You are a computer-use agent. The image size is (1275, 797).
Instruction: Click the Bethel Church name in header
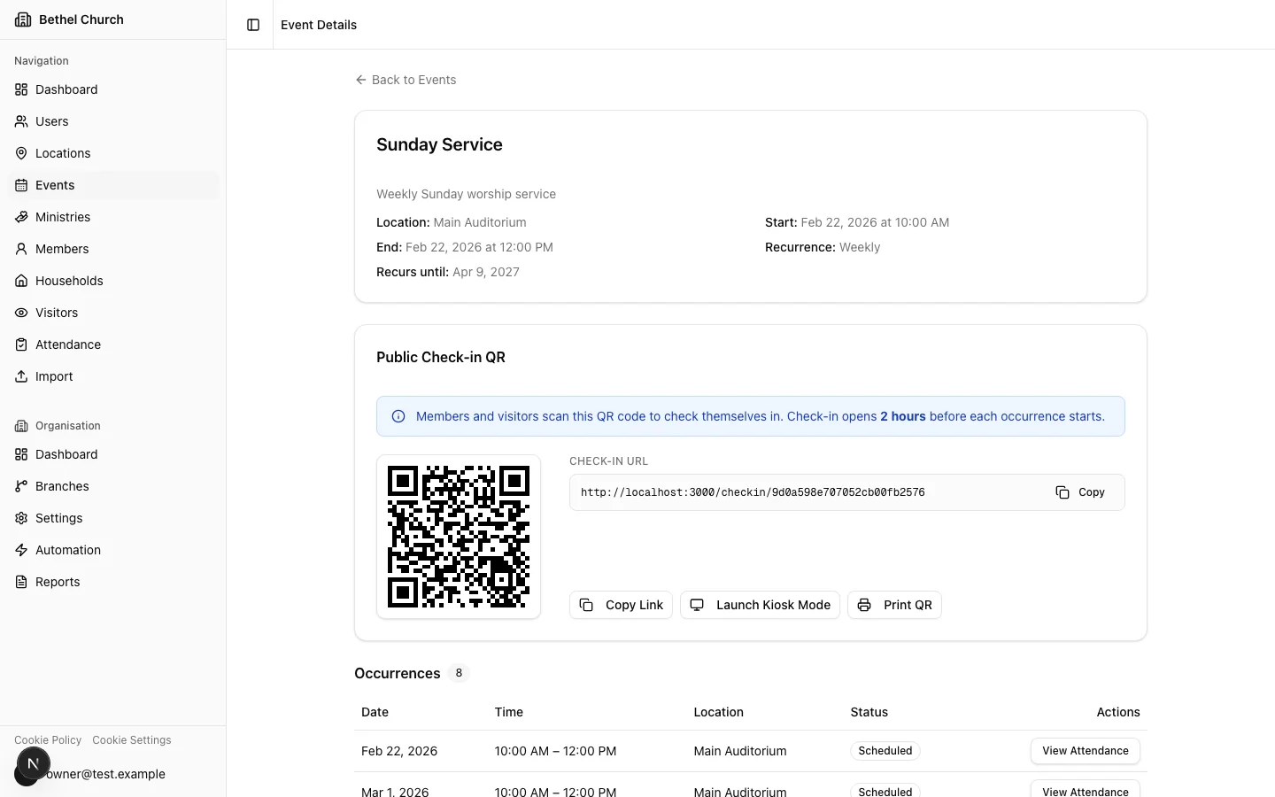81,19
